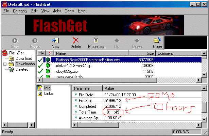
Task: Select the FlashGet root tree node
Action: 16,53
